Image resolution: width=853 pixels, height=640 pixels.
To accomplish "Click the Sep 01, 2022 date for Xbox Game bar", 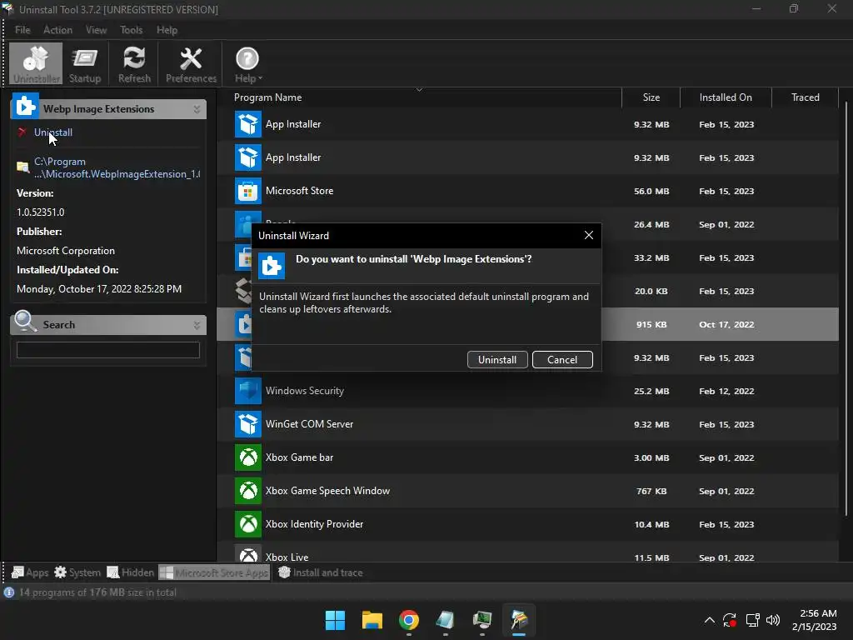I will 726,458.
